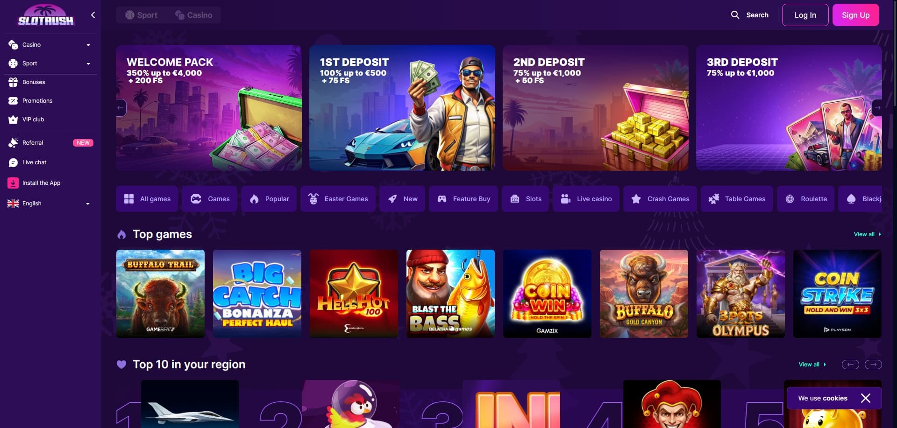897x428 pixels.
Task: Switch to the Sport toggle tab
Action: point(142,15)
